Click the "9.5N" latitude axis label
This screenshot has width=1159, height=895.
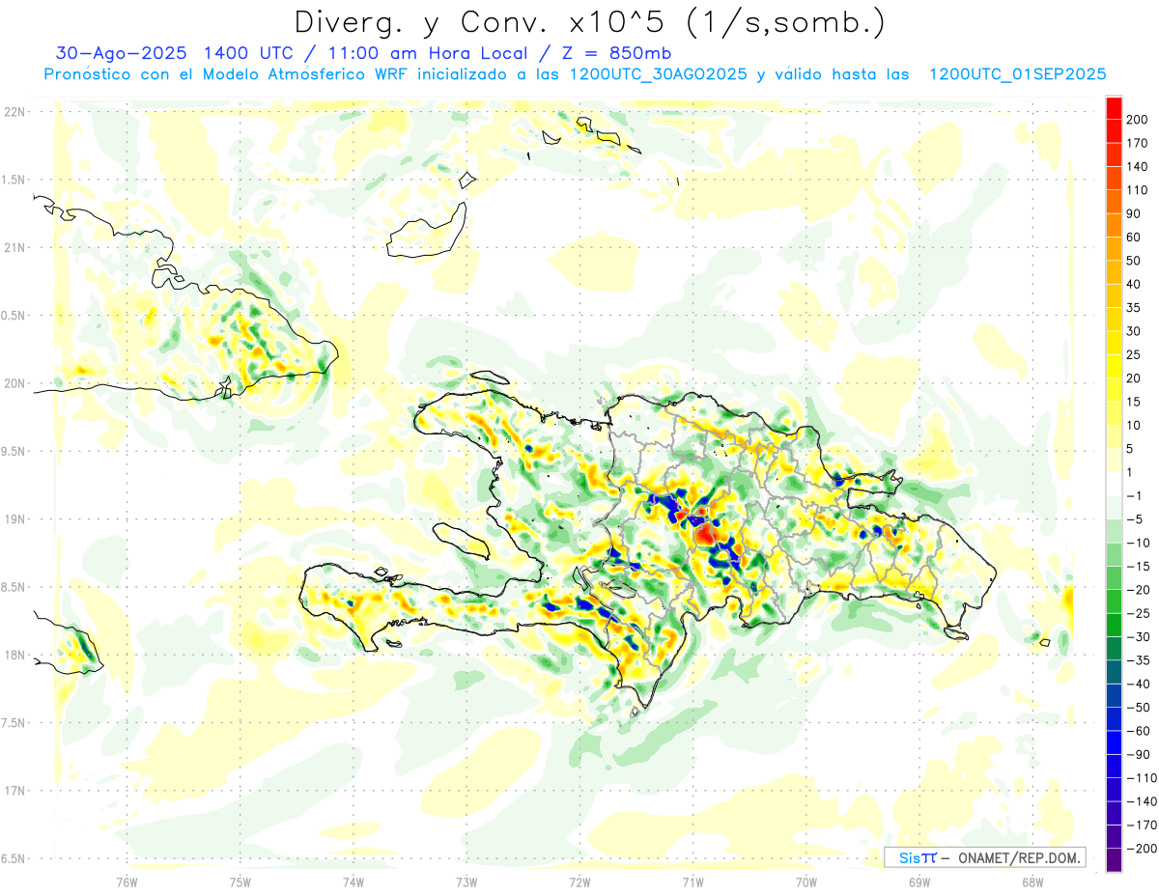[14, 451]
